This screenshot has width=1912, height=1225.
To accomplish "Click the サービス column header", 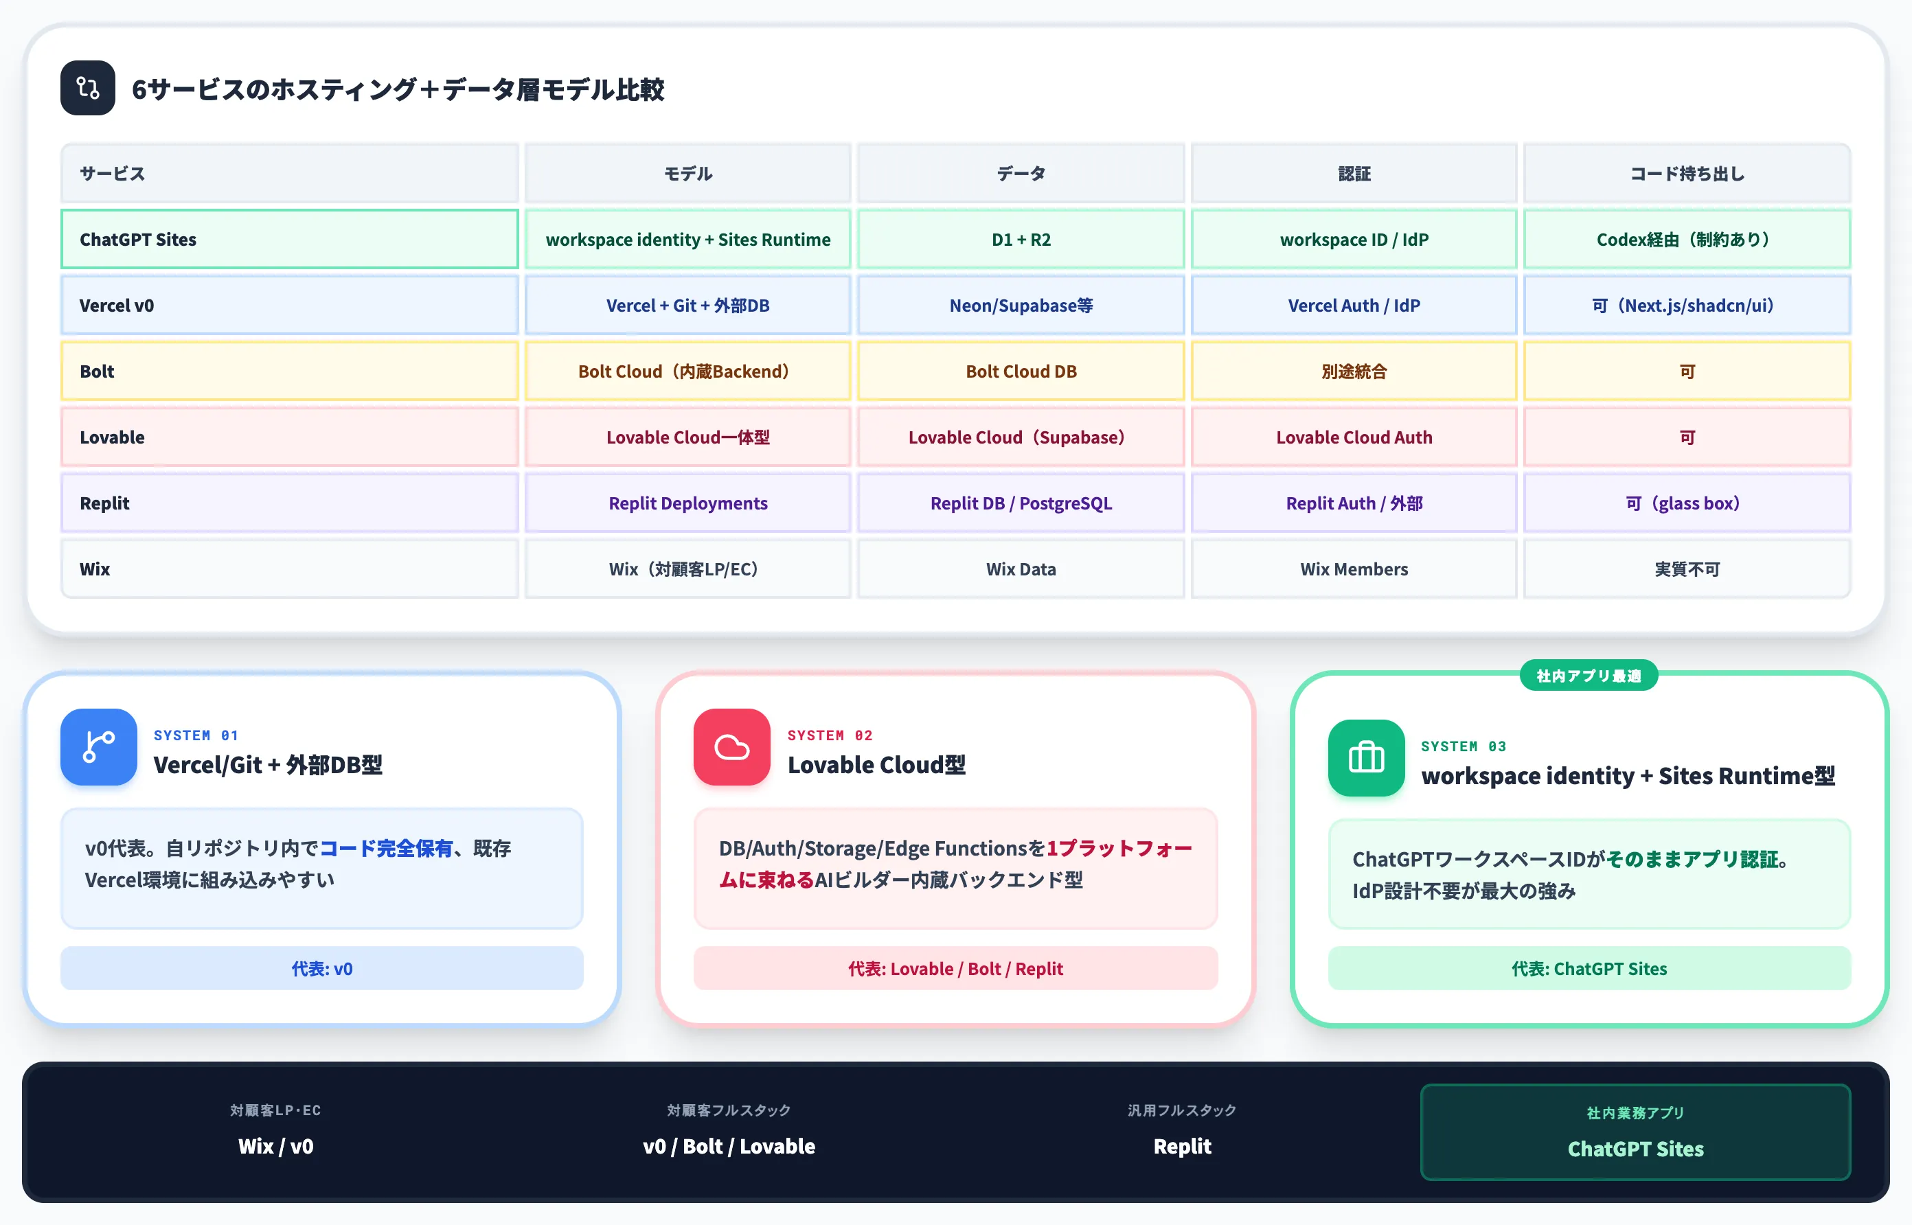I will point(290,174).
